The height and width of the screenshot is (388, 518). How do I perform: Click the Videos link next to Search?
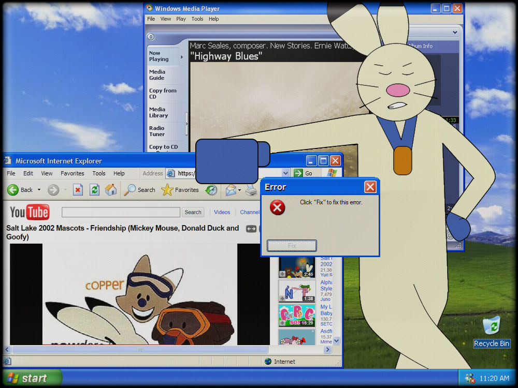(222, 212)
